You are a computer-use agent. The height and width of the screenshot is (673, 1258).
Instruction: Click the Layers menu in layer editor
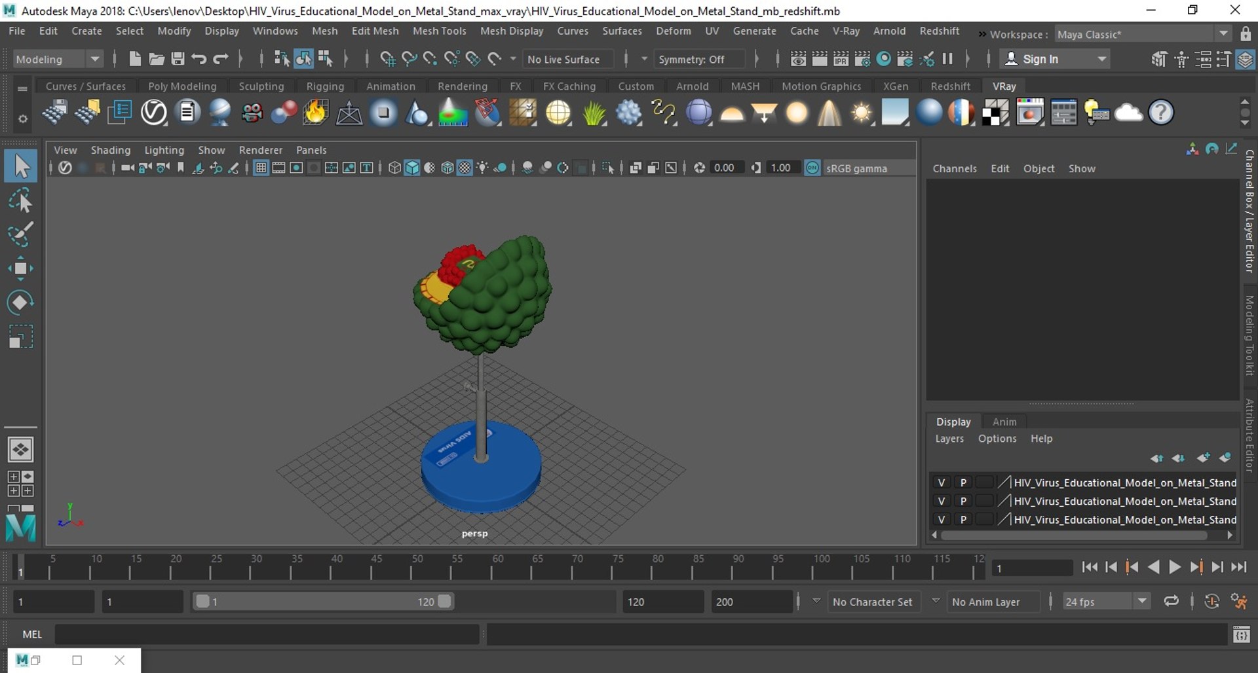click(x=949, y=439)
